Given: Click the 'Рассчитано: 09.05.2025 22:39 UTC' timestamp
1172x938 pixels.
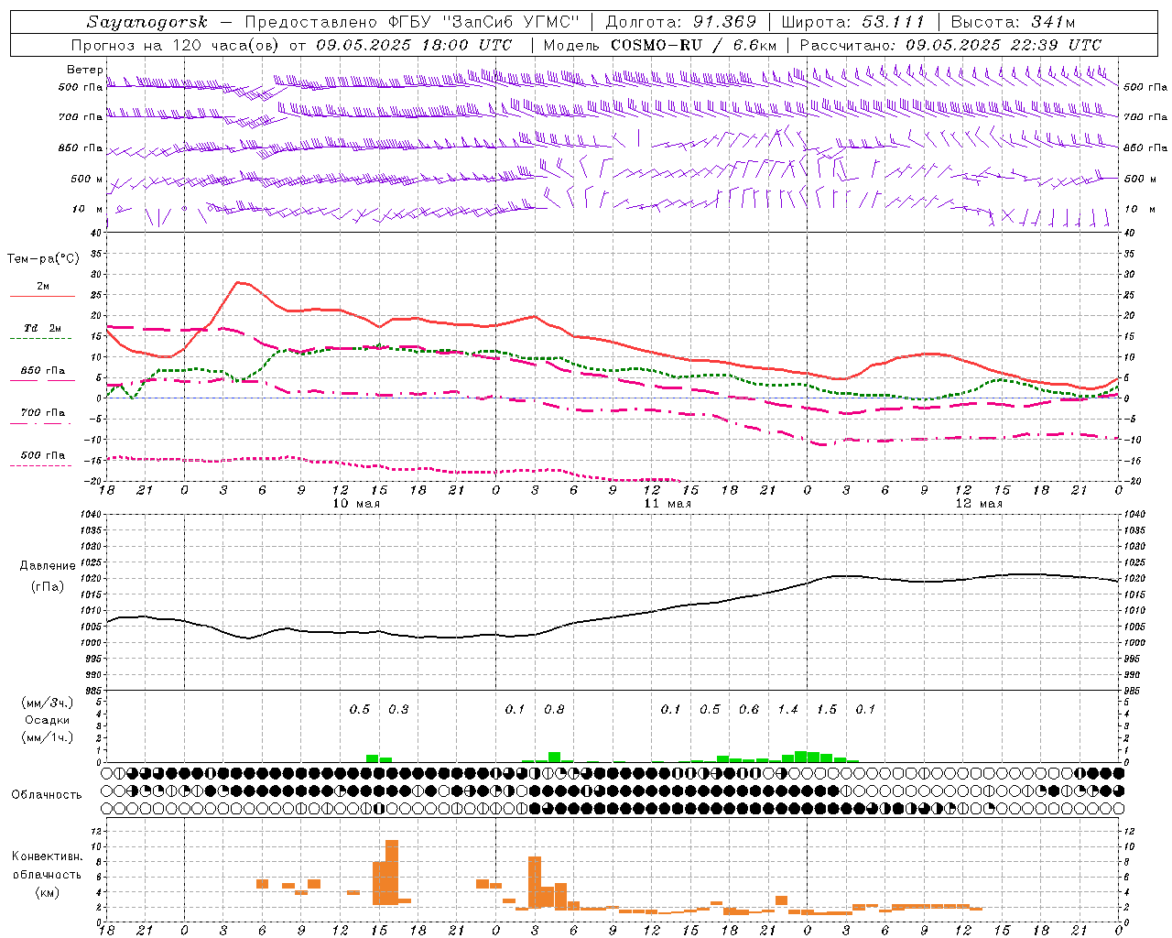Looking at the screenshot, I should coord(950,45).
